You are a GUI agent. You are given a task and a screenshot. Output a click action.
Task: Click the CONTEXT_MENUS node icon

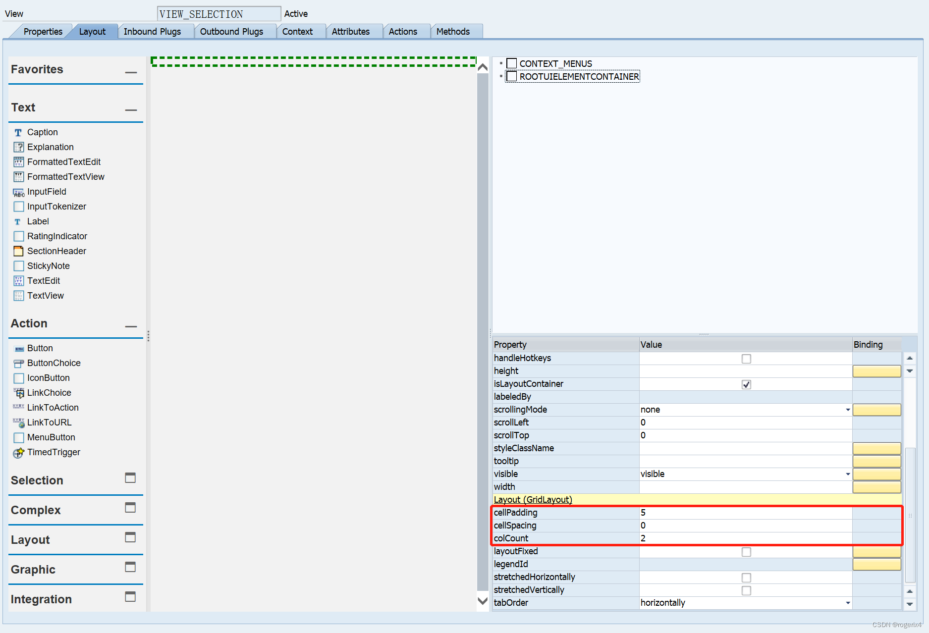[512, 63]
